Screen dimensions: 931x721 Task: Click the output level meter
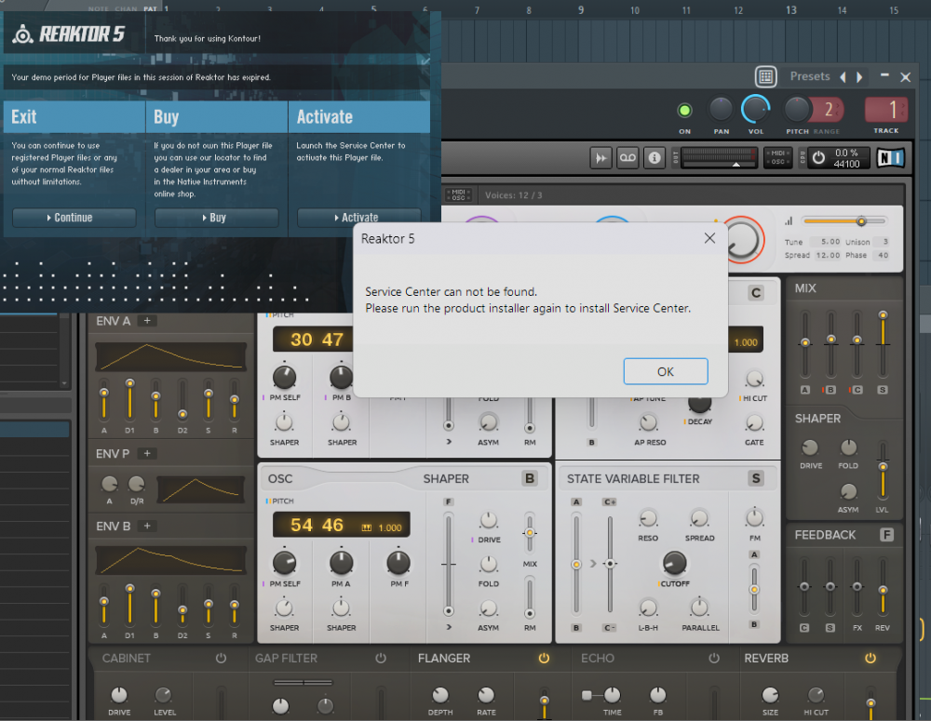[719, 158]
